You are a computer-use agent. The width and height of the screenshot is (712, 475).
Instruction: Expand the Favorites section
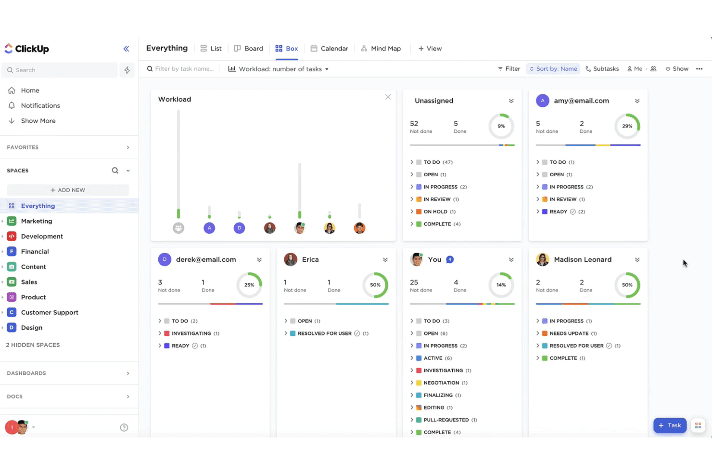[128, 147]
